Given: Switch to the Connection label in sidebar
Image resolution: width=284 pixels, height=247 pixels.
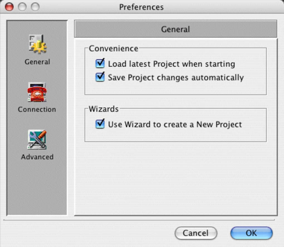Looking at the screenshot, I should pos(37,109).
